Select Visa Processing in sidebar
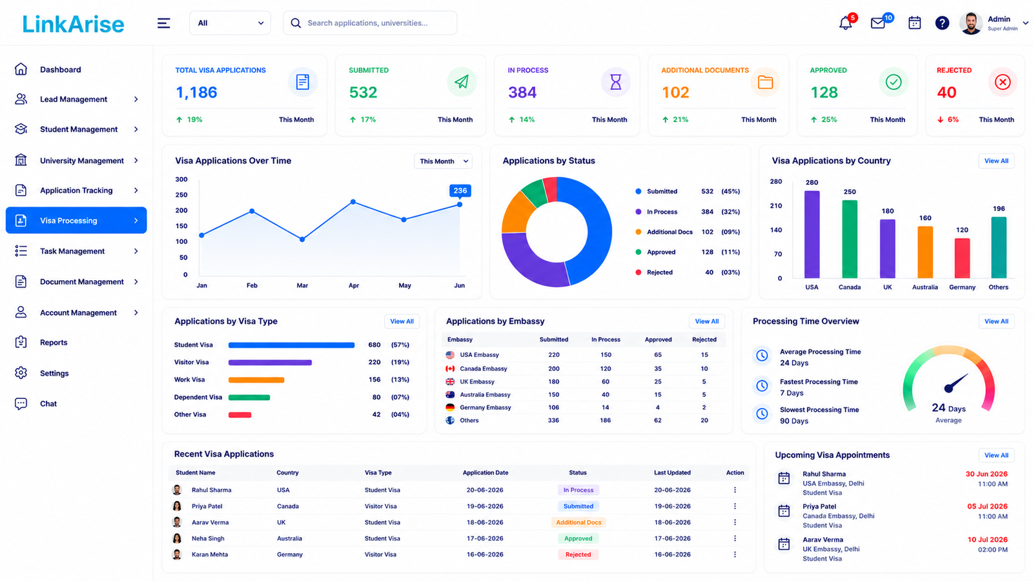 (x=76, y=220)
